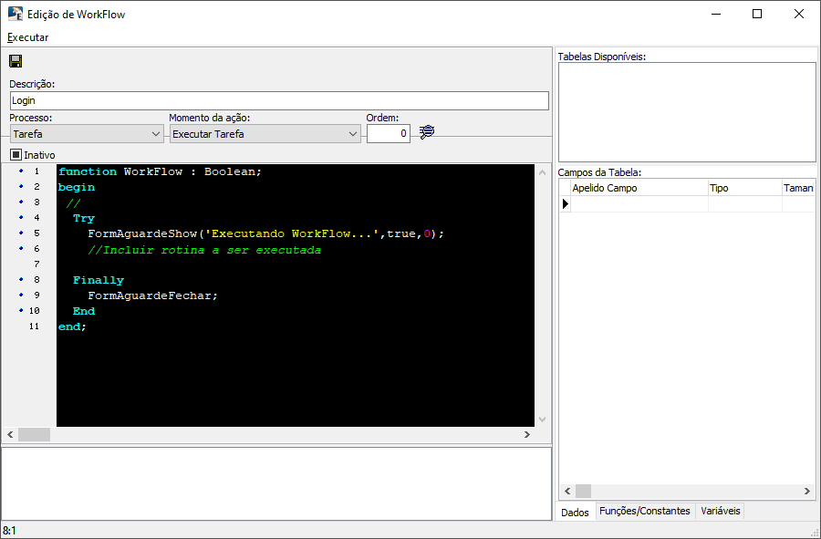Click the gutter marker on line 9

click(21, 295)
